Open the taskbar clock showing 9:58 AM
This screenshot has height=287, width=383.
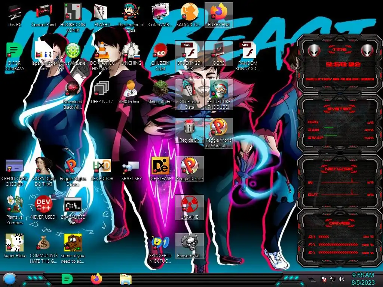[363, 279]
